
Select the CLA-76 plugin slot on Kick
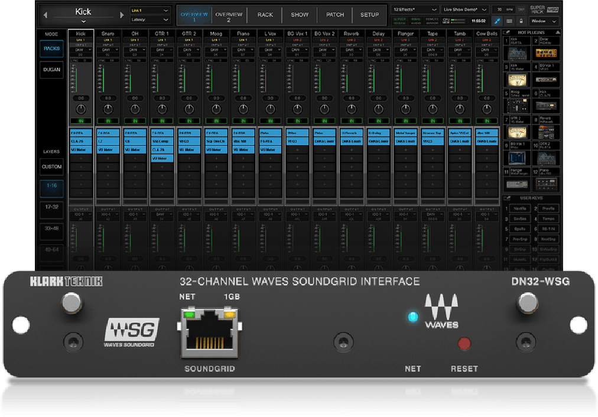pyautogui.click(x=81, y=142)
